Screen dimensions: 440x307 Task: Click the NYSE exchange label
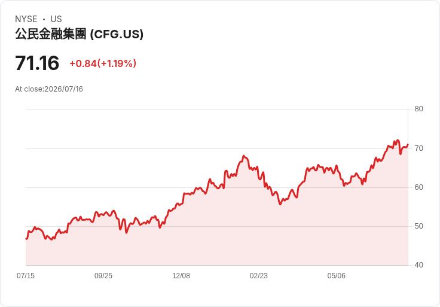pos(26,19)
